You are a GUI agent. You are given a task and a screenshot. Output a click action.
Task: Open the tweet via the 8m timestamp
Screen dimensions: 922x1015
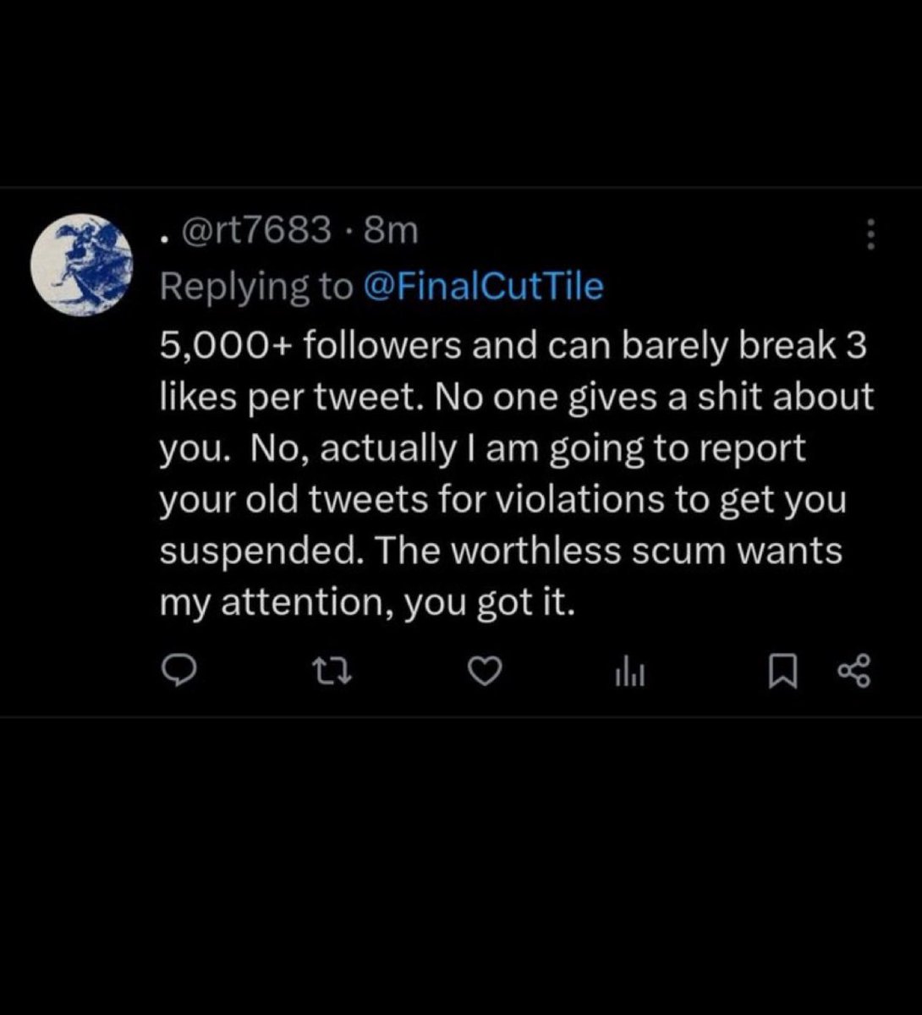391,230
